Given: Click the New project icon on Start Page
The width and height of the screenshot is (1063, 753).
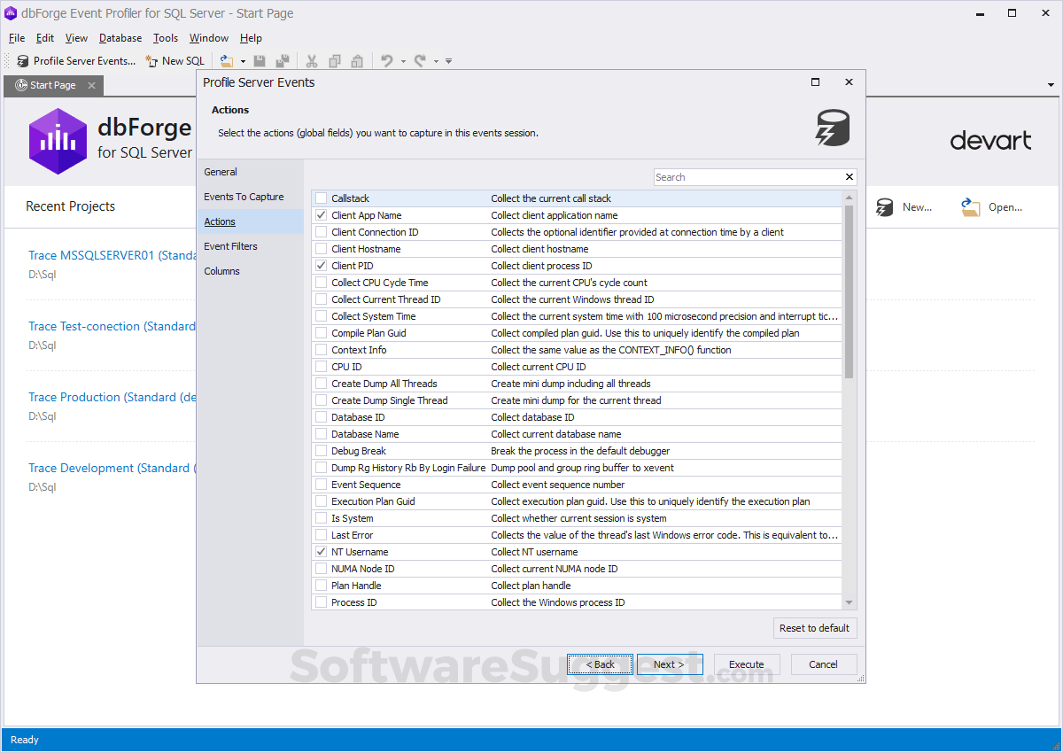Looking at the screenshot, I should pyautogui.click(x=885, y=207).
